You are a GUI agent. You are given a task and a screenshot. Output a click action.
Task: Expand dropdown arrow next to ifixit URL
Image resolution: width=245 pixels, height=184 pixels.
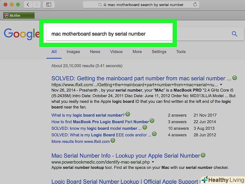221,85
